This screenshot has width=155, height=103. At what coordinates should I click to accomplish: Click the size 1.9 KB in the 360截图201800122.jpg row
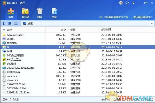63,68
